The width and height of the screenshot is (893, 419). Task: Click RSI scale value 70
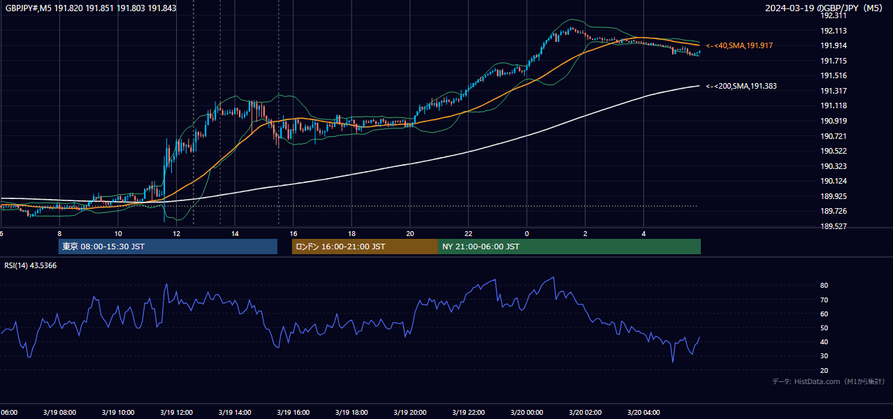(825, 300)
